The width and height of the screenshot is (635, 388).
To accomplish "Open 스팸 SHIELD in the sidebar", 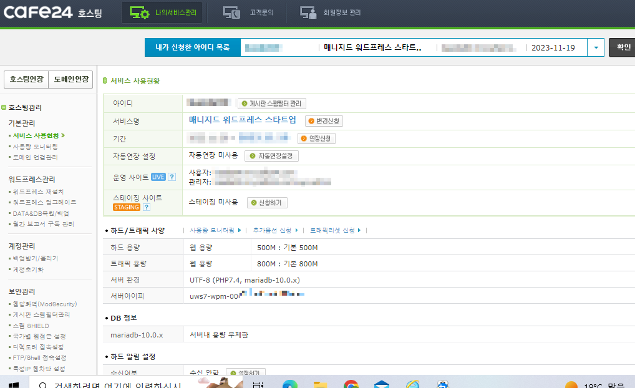I will point(31,326).
